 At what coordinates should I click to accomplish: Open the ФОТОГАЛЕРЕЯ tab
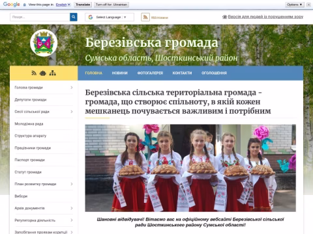coord(150,73)
